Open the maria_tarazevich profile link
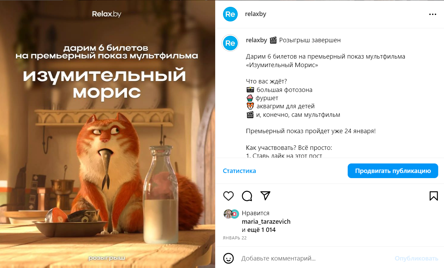The height and width of the screenshot is (268, 444). (x=266, y=222)
